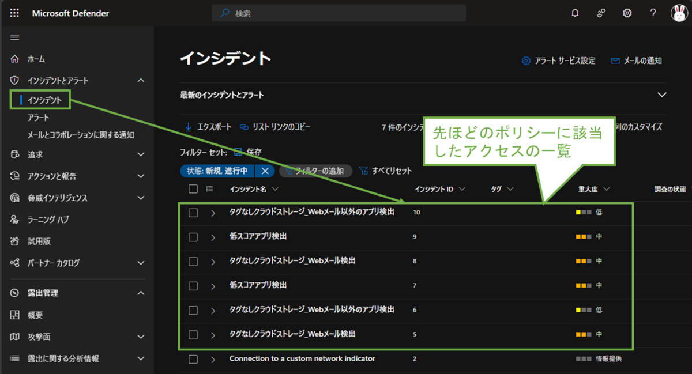The width and height of the screenshot is (692, 374).
Task: Check the box for incident ID 5
Action: [193, 334]
